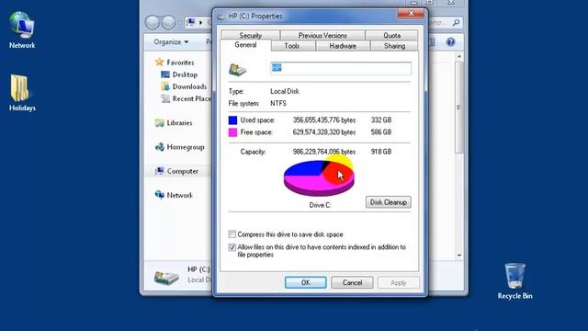This screenshot has height=331, width=588.
Task: Click the '629,574,328,320 bytes' free space value
Action: pyautogui.click(x=324, y=132)
